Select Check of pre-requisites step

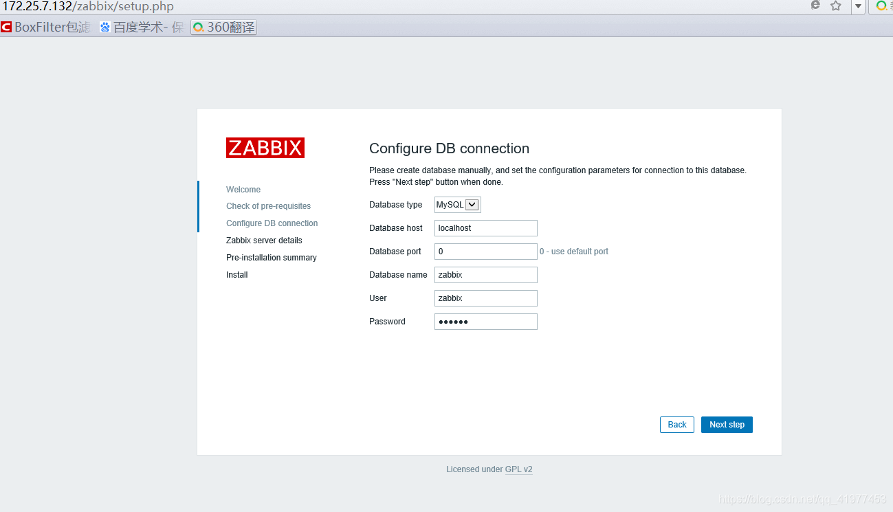coord(269,206)
